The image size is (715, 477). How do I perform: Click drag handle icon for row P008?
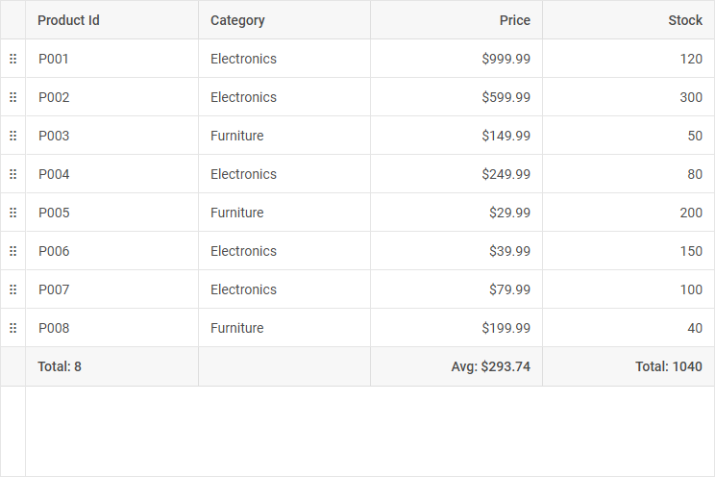pyautogui.click(x=12, y=328)
